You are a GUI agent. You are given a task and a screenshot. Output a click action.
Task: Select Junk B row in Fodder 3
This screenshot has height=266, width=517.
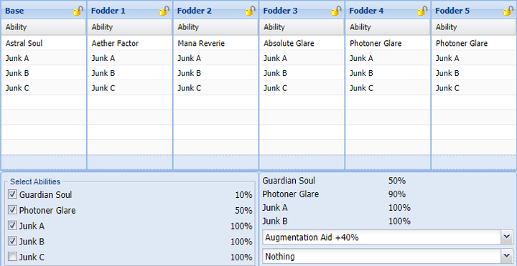[302, 72]
